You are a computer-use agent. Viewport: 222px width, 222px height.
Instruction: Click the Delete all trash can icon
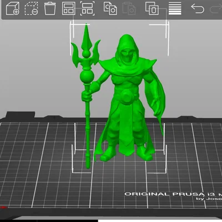click(x=50, y=8)
